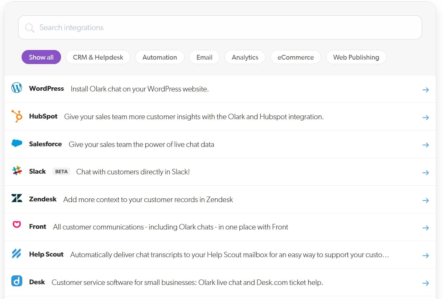Image resolution: width=443 pixels, height=299 pixels.
Task: Open the Salesforce integration name link
Action: (x=45, y=144)
